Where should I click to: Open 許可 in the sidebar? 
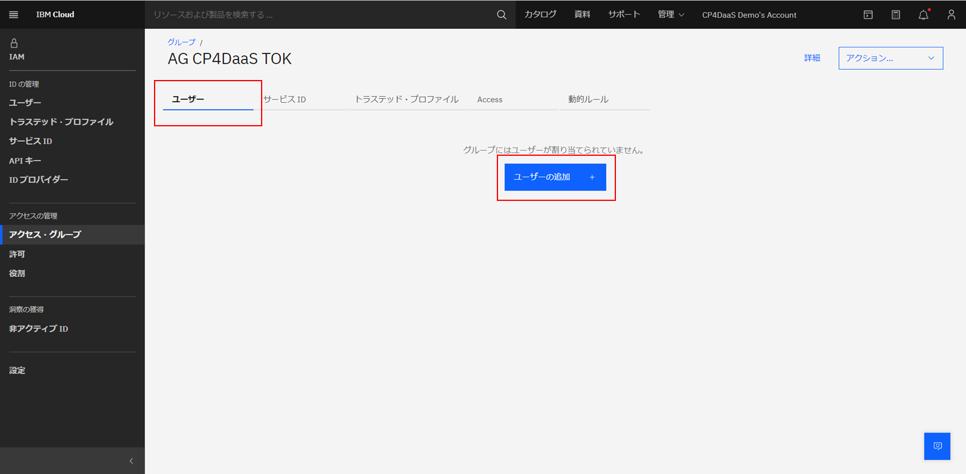[x=17, y=254]
